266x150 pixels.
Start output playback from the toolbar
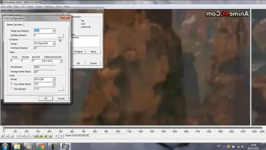12,136
